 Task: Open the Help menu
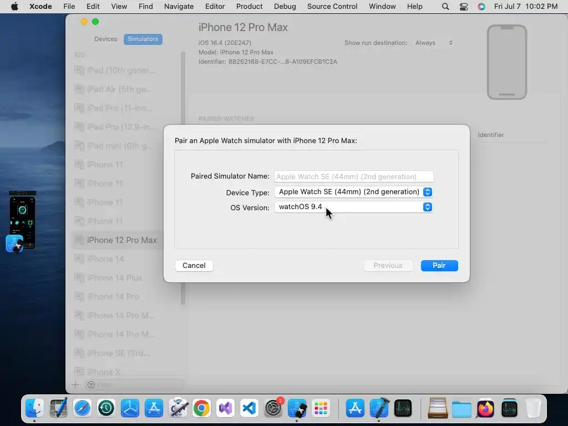414,7
